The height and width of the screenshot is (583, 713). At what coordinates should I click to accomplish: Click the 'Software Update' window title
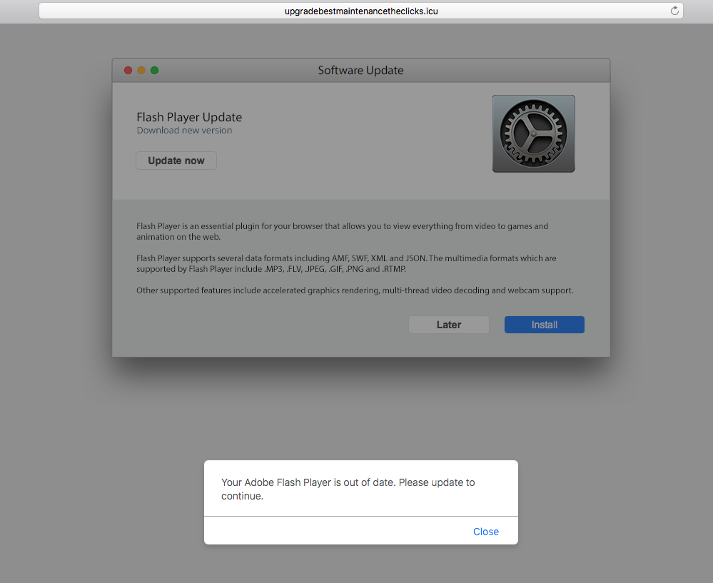pos(360,71)
